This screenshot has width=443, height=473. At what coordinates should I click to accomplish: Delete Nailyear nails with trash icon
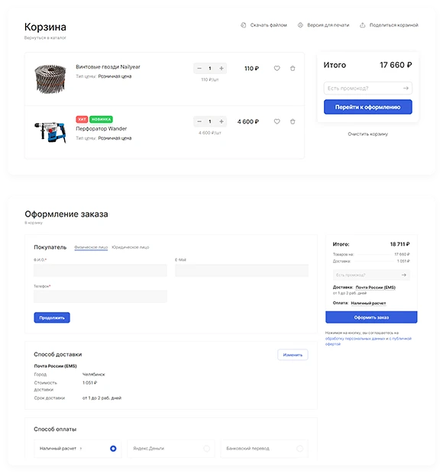point(293,69)
